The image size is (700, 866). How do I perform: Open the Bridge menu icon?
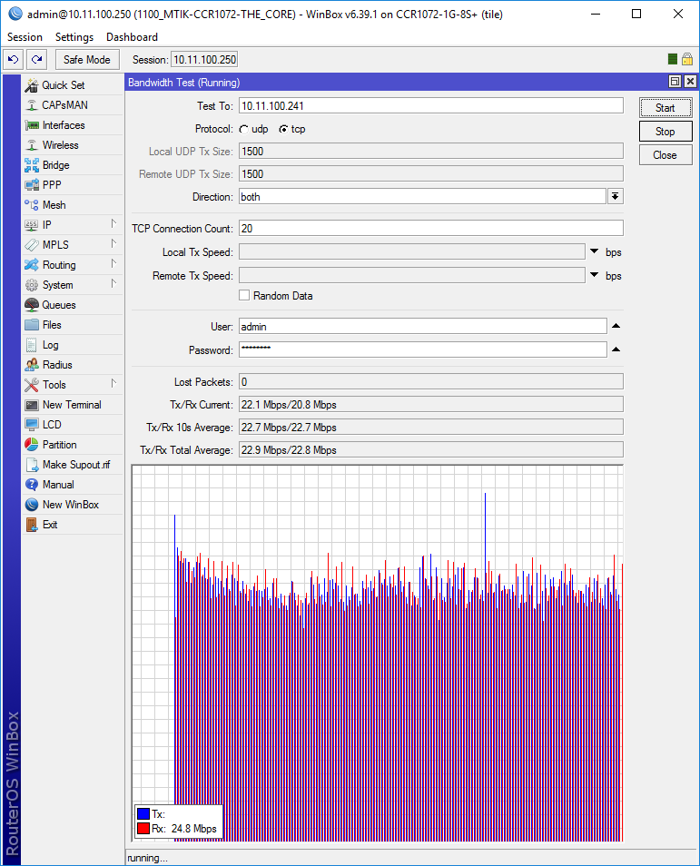[x=32, y=165]
